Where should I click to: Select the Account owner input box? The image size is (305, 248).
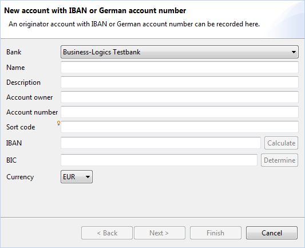point(180,97)
